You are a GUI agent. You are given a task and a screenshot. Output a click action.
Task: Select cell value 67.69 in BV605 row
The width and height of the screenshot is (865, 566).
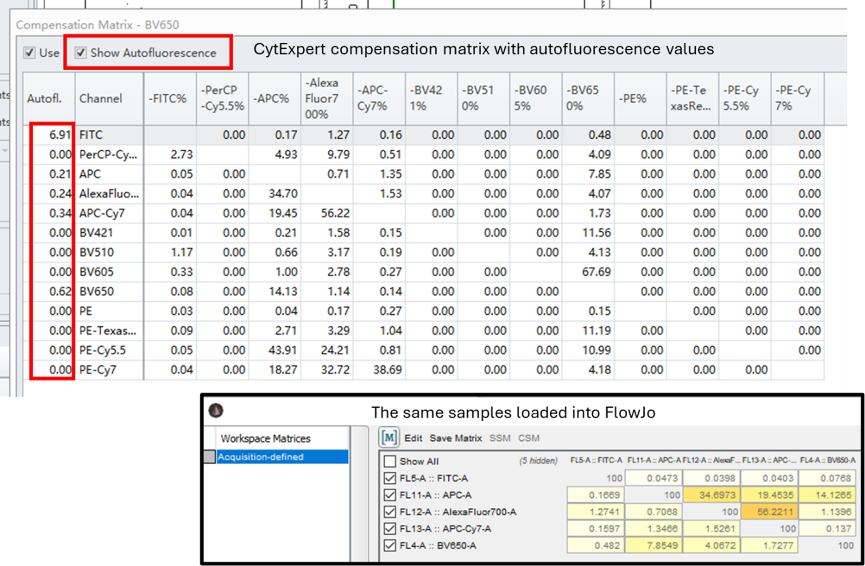point(596,272)
